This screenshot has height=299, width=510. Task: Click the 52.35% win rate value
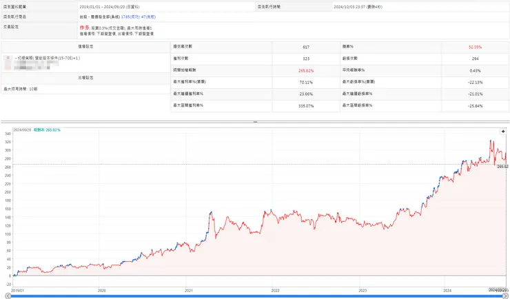(x=475, y=47)
